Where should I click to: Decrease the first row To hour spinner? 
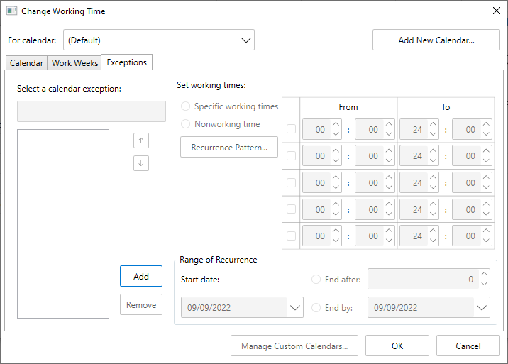coord(434,134)
